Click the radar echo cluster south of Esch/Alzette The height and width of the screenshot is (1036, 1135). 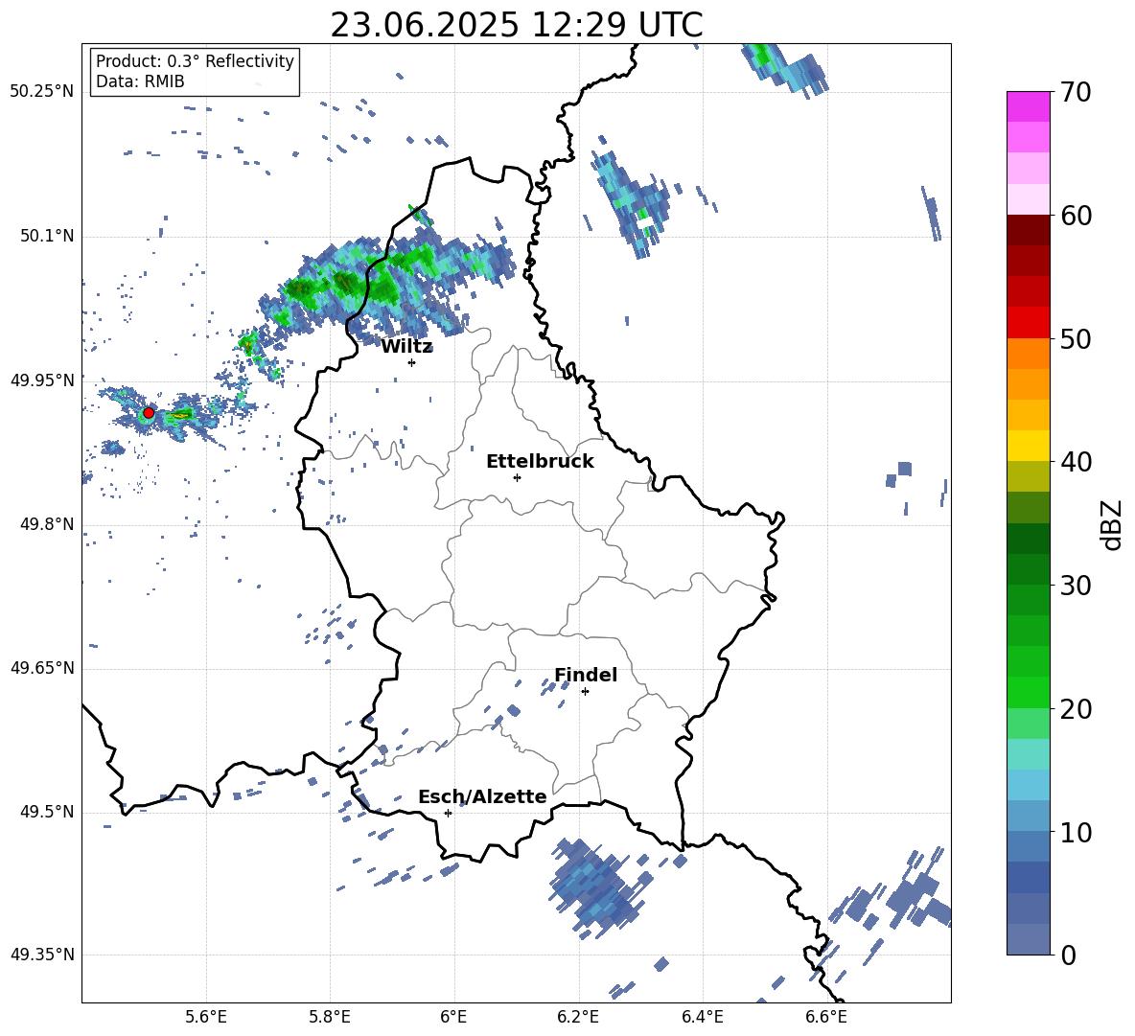click(x=598, y=887)
